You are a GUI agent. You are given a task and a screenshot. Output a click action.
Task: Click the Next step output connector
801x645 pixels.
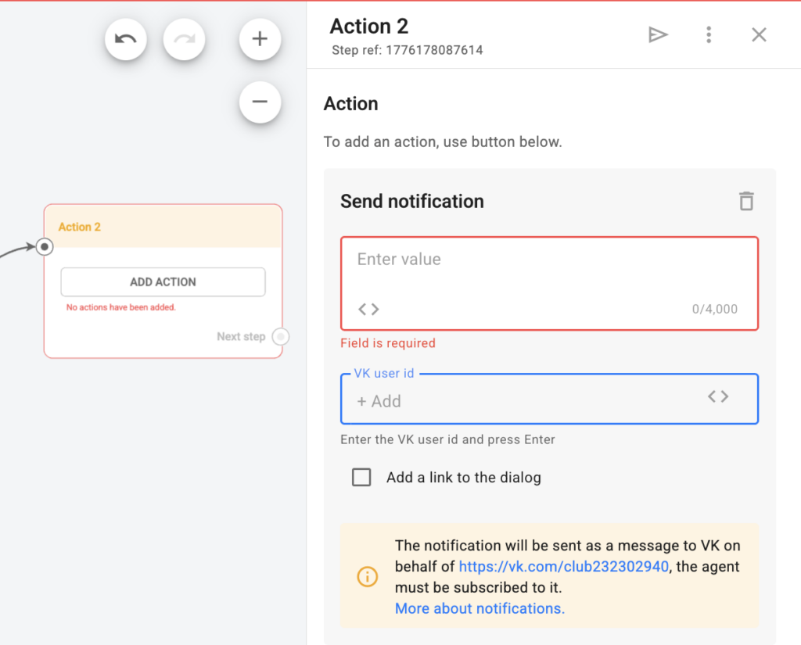click(x=281, y=337)
